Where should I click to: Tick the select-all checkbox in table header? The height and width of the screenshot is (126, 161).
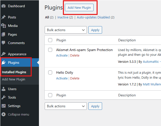(x=50, y=40)
